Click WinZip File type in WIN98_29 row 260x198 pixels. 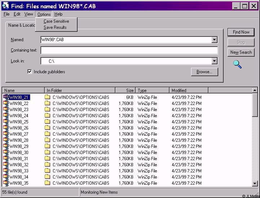(147, 146)
